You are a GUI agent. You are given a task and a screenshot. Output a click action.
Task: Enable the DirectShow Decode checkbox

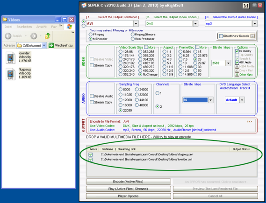pyautogui.click(x=221, y=36)
